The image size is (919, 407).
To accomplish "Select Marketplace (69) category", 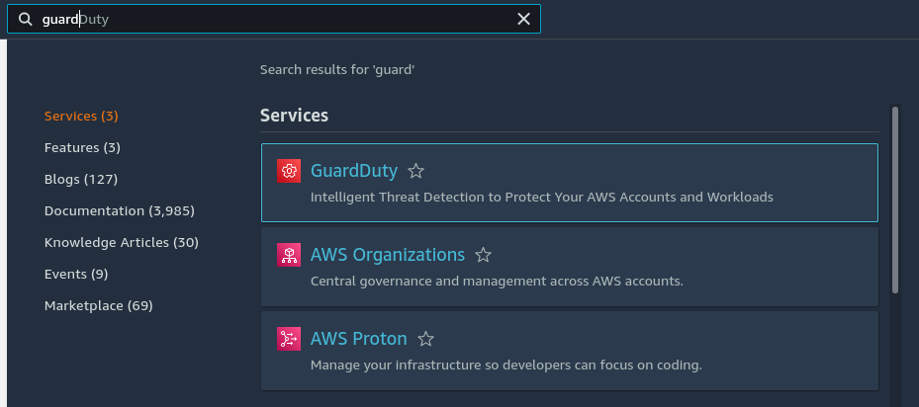I will pos(99,305).
